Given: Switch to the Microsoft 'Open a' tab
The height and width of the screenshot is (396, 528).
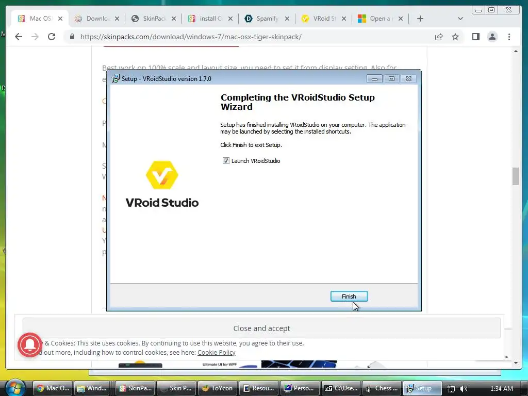Looking at the screenshot, I should pyautogui.click(x=375, y=19).
